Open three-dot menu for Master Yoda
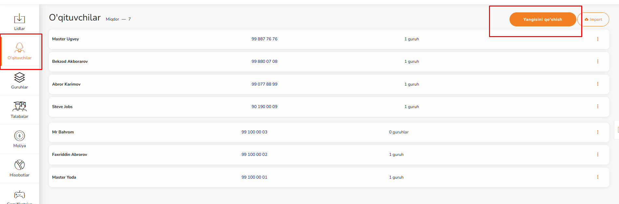Screen dimensions: 619x204 point(597,177)
